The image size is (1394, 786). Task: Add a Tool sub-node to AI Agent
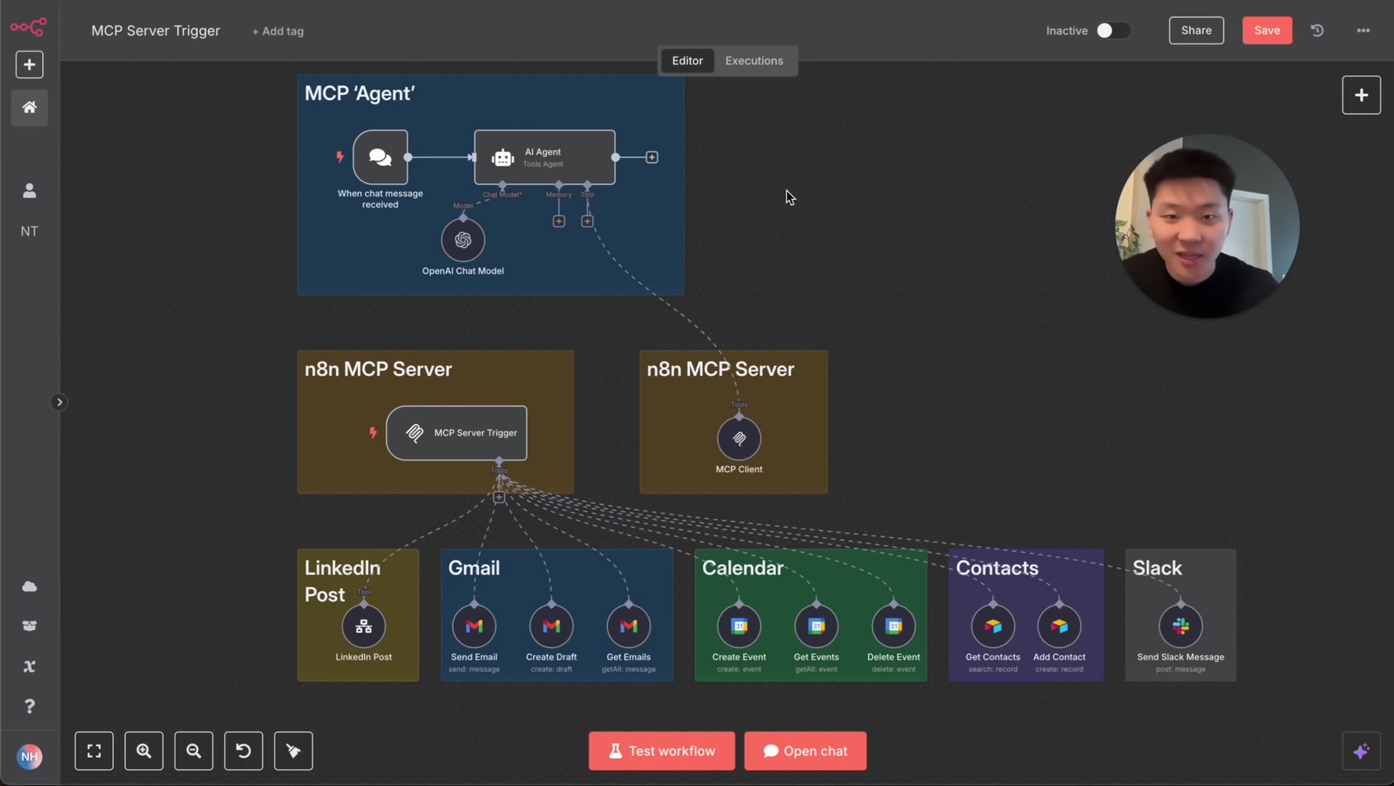click(x=587, y=222)
